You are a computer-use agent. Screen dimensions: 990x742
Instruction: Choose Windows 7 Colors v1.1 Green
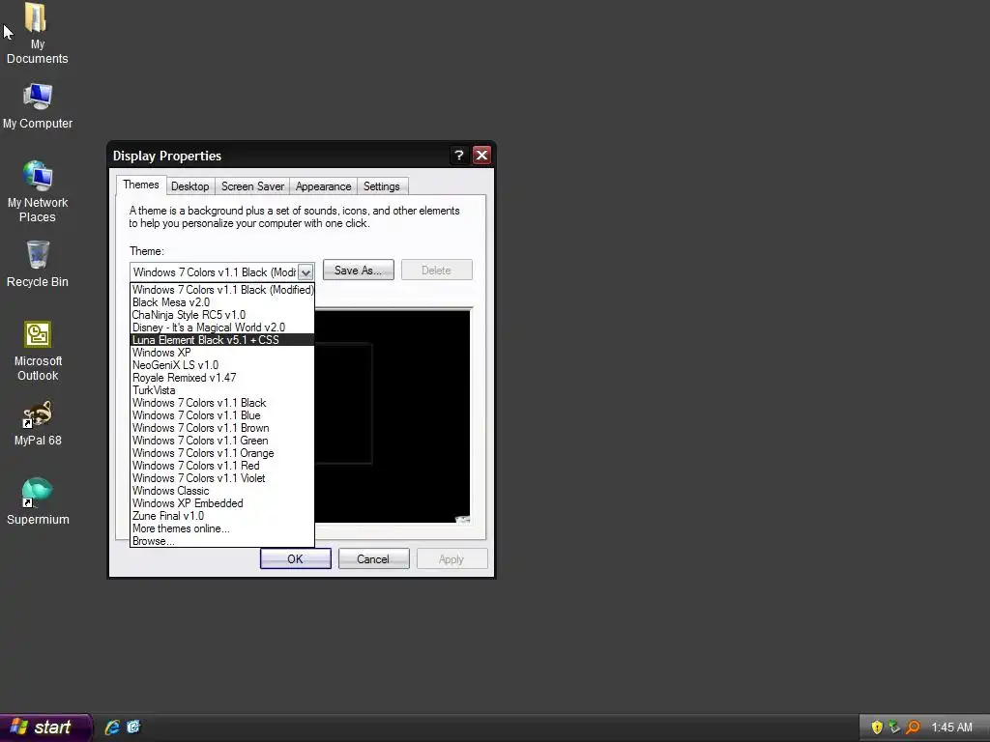222,441
